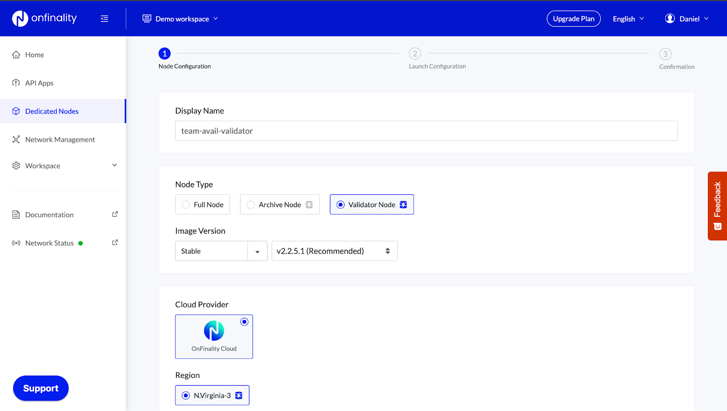The width and height of the screenshot is (727, 411).
Task: Open Documentation external link icon
Action: pyautogui.click(x=115, y=214)
